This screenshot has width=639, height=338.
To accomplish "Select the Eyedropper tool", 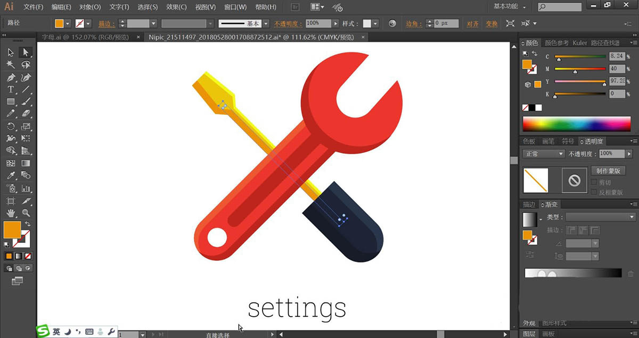I will click(11, 175).
